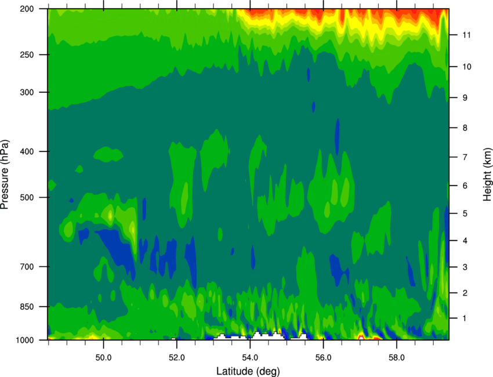Select the 500 pressure tick label
493x377 pixels.
27,197
